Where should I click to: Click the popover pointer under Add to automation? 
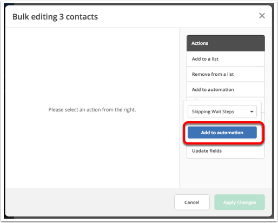point(196,100)
